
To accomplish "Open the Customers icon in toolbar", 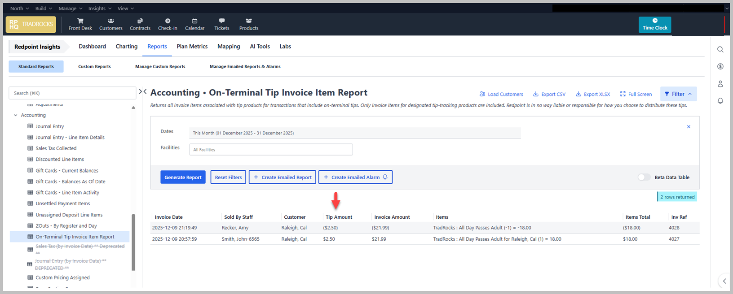I will [x=110, y=21].
